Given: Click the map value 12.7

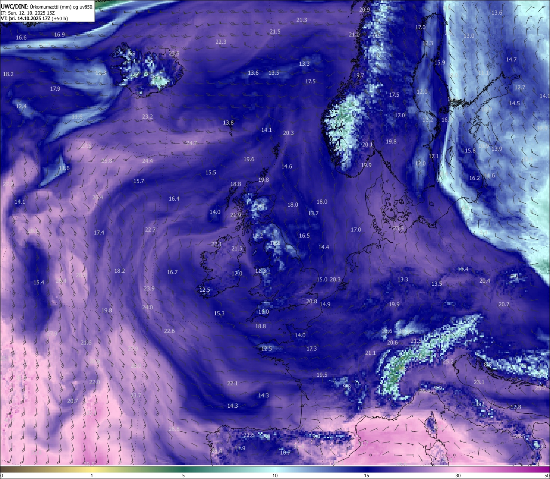Looking at the screenshot, I should 520,88.
